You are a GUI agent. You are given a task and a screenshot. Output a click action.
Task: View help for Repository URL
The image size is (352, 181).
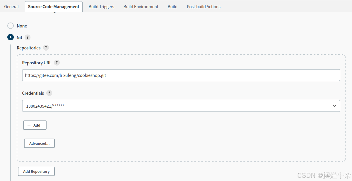[57, 63]
